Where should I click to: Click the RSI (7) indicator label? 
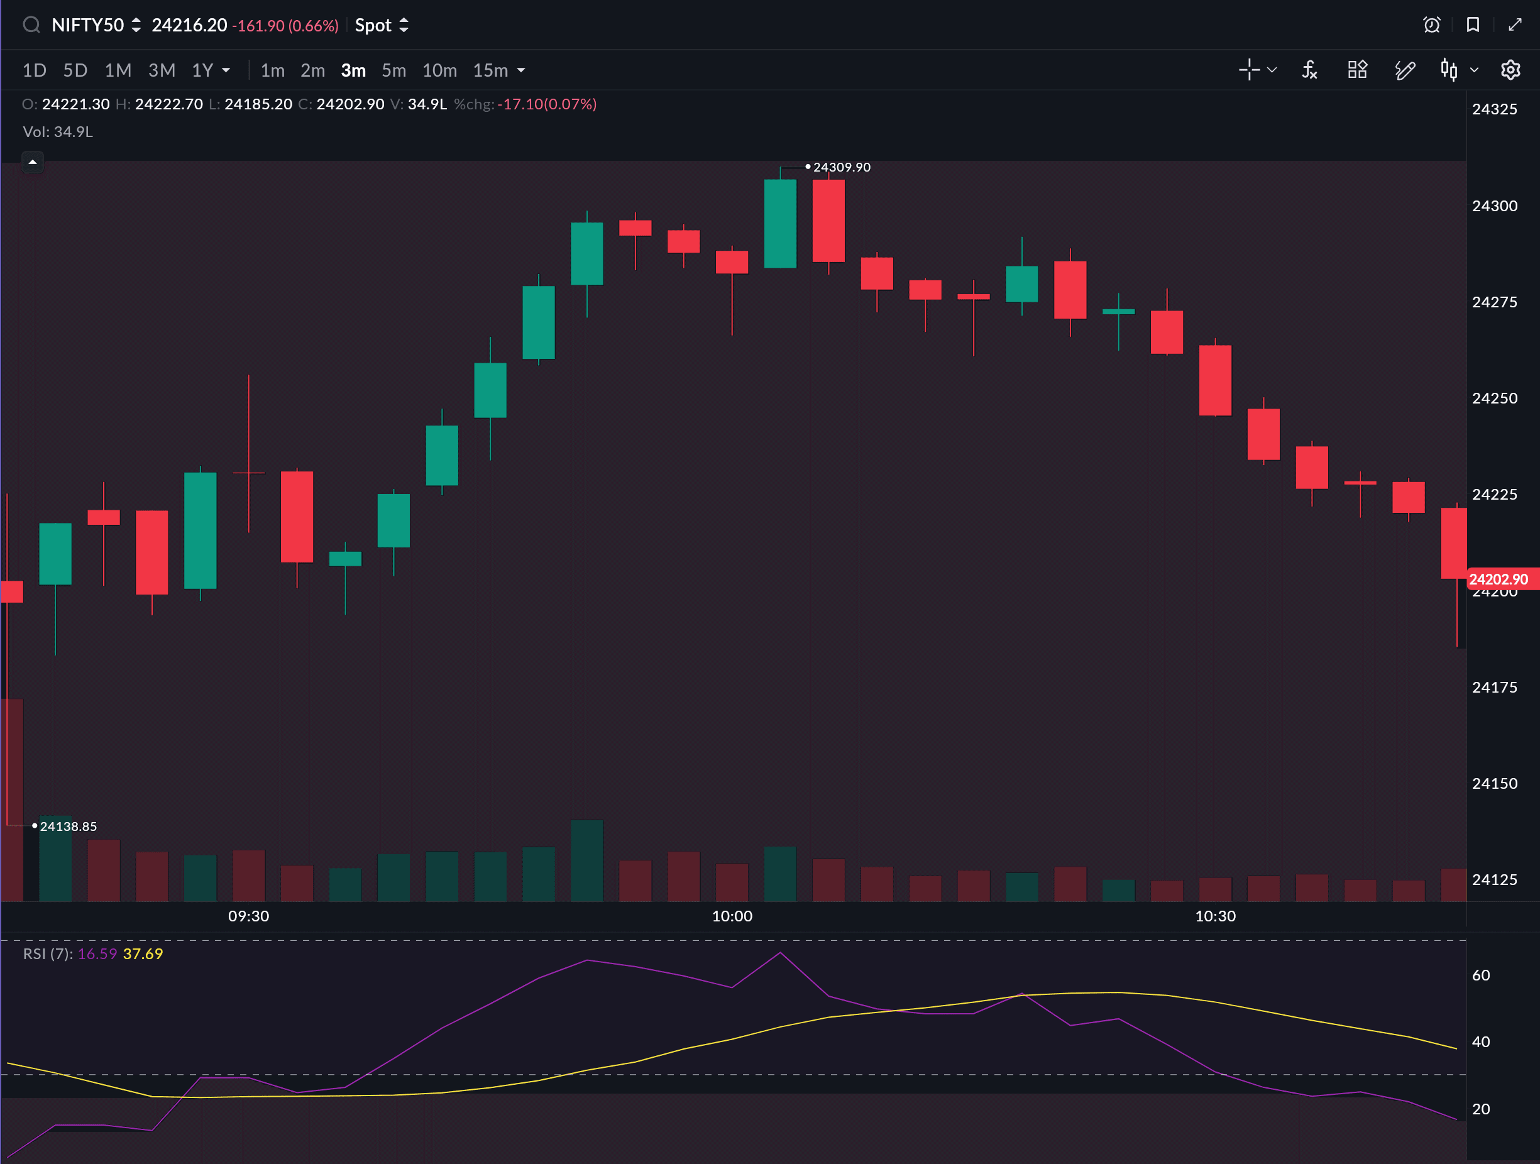[x=47, y=953]
